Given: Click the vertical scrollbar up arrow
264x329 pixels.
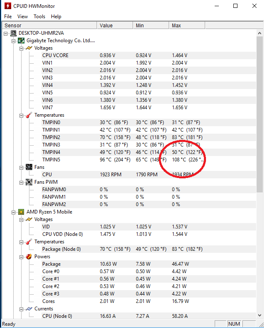Looking at the screenshot, I should pos(259,33).
